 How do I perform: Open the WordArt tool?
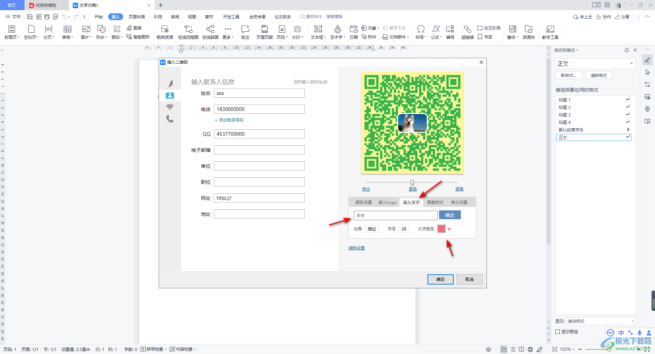[x=338, y=32]
